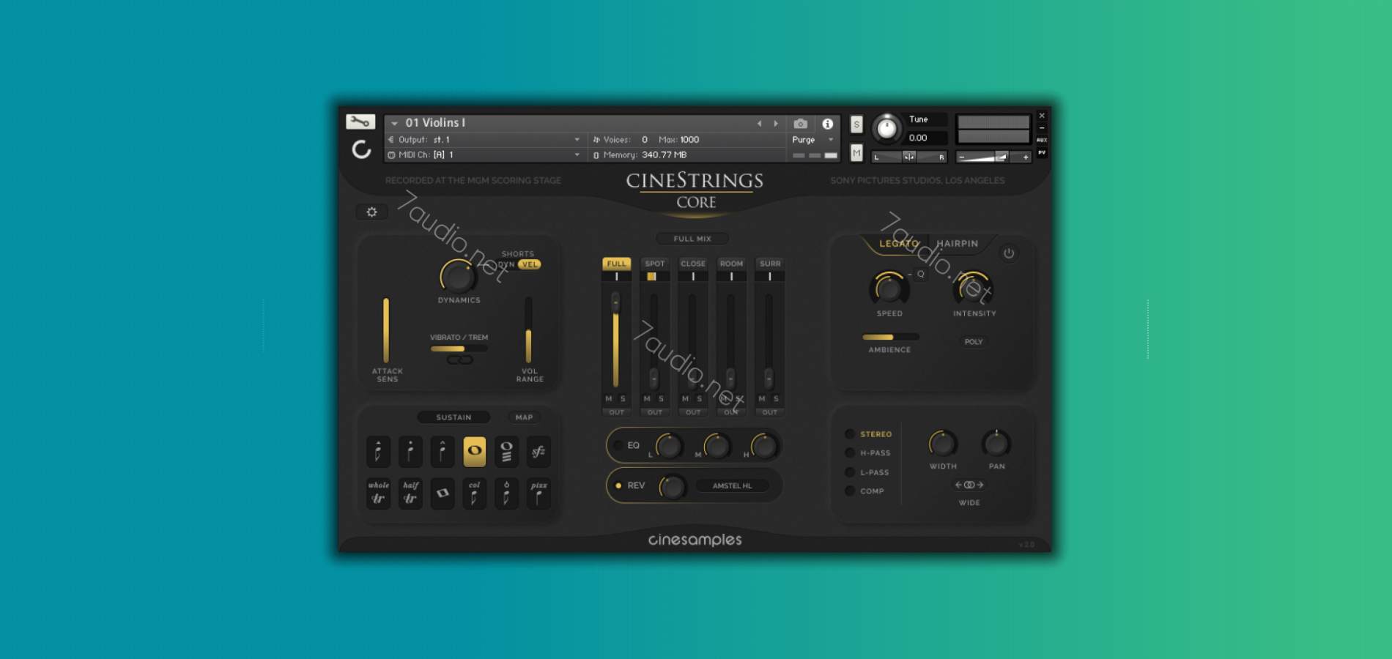The width and height of the screenshot is (1392, 659).
Task: Open FULL channel OUT routing
Action: (617, 412)
